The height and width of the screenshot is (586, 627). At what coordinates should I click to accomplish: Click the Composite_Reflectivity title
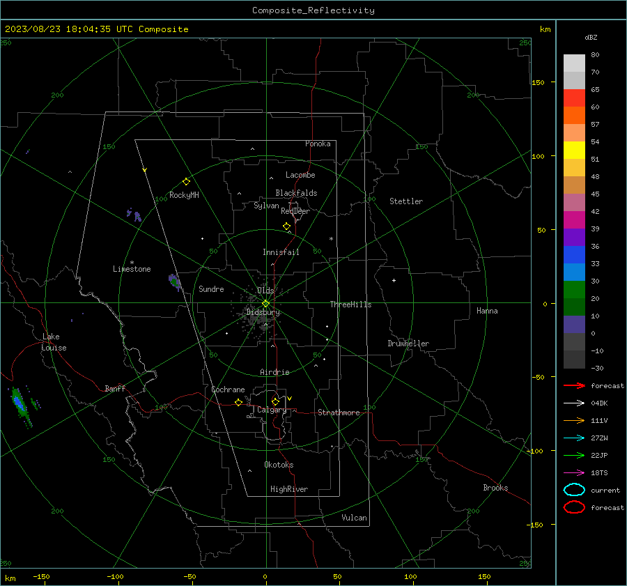coord(313,10)
